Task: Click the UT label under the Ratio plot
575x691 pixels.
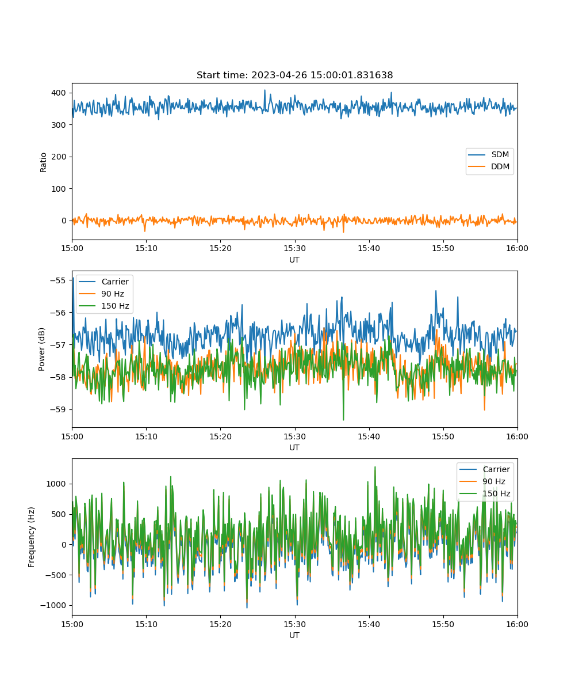Action: click(x=294, y=260)
